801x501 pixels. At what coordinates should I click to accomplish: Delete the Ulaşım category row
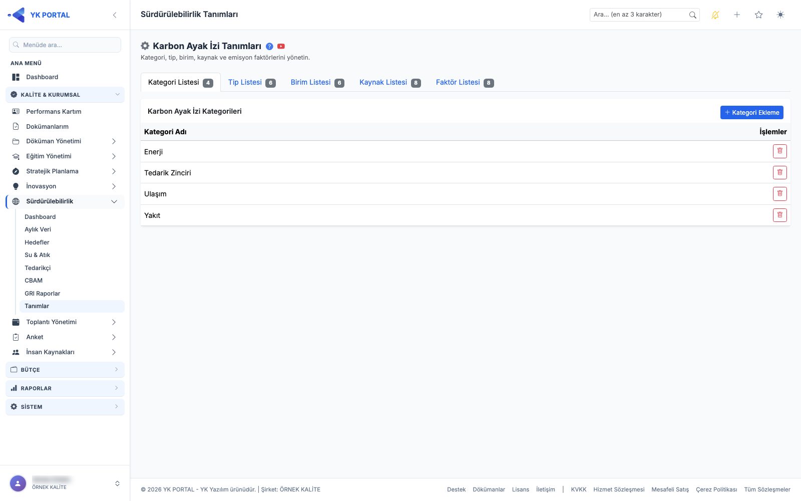point(779,194)
